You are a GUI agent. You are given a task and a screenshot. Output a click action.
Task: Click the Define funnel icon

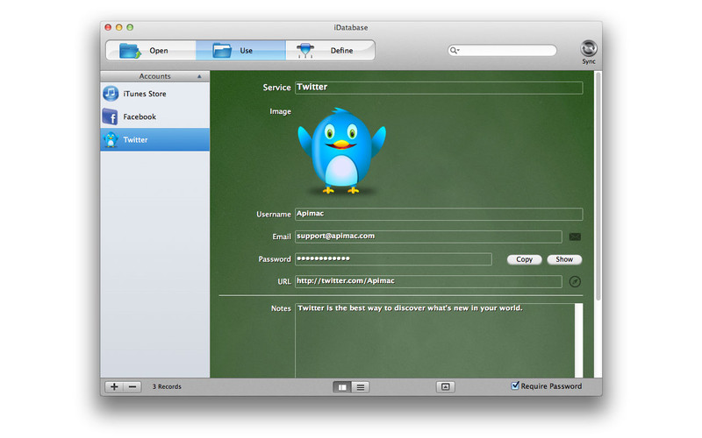tap(305, 51)
